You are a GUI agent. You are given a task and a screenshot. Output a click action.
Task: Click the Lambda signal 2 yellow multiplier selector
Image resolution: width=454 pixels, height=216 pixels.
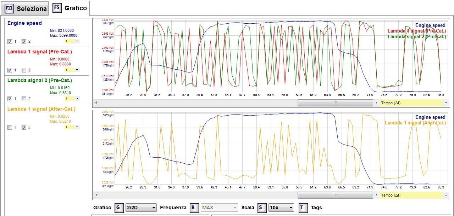pyautogui.click(x=72, y=99)
